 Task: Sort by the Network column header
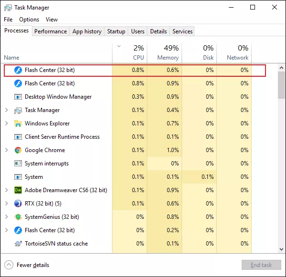pyautogui.click(x=234, y=53)
